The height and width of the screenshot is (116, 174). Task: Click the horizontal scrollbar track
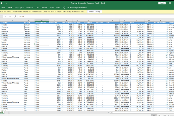[x=143, y=113]
